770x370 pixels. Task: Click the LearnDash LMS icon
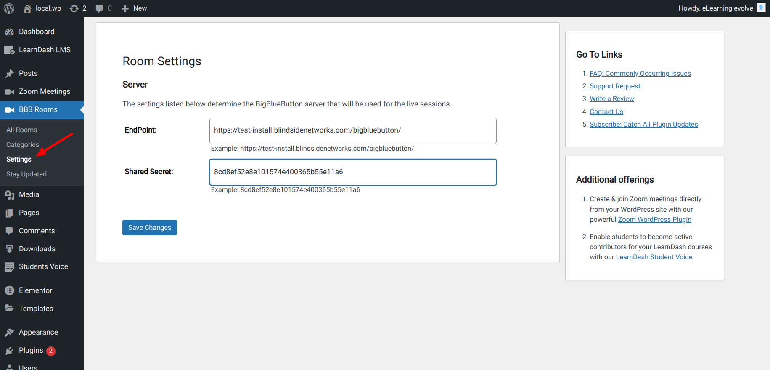[x=9, y=50]
